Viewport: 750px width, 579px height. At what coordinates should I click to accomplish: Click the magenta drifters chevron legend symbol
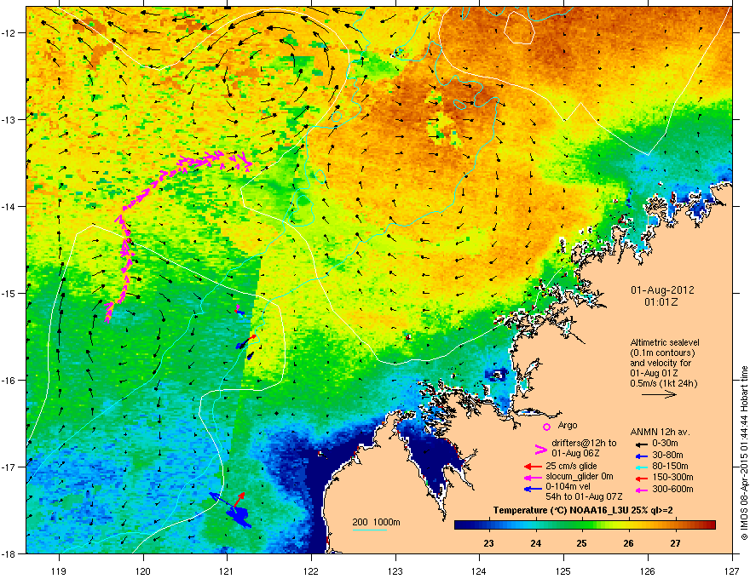[x=540, y=449]
